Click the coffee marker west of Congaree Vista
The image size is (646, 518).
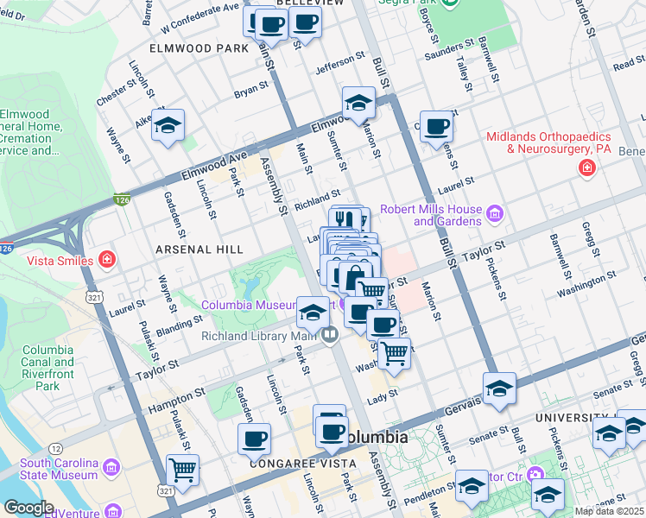254,442
